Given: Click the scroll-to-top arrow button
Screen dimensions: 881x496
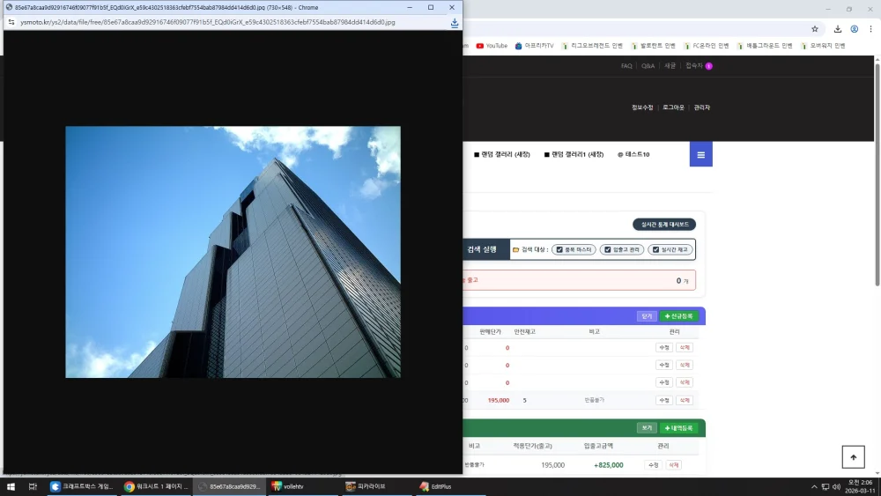Looking at the screenshot, I should pos(853,456).
